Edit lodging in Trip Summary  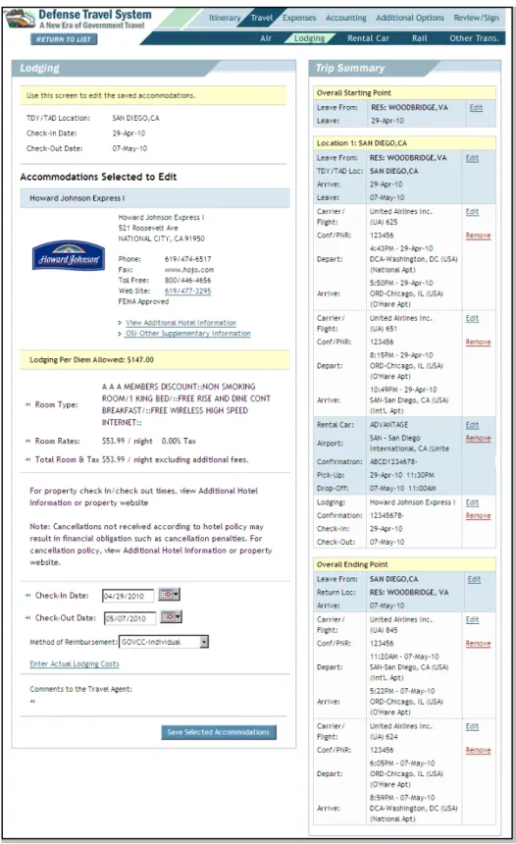472,502
